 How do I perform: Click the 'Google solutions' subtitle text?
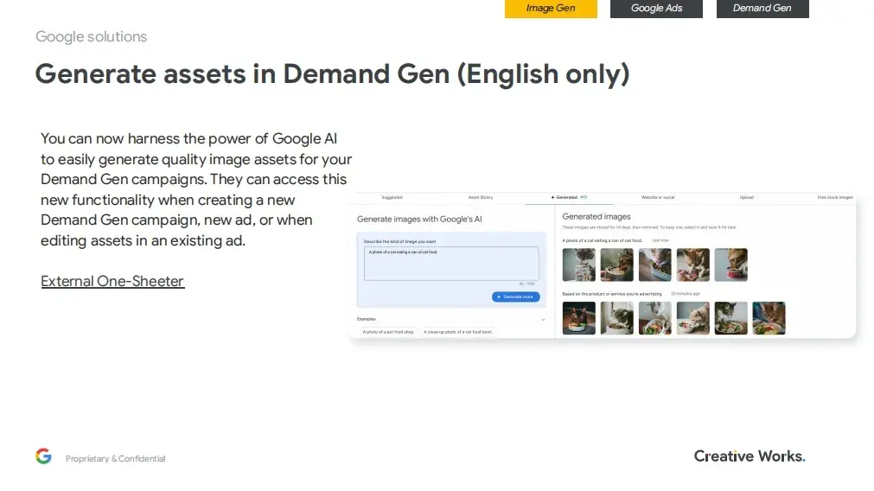point(92,37)
